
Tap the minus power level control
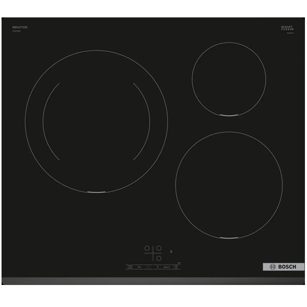[148, 267]
